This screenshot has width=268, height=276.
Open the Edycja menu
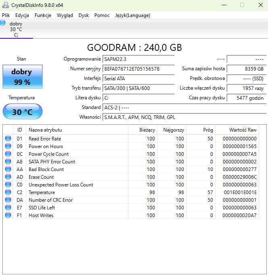(x=22, y=15)
